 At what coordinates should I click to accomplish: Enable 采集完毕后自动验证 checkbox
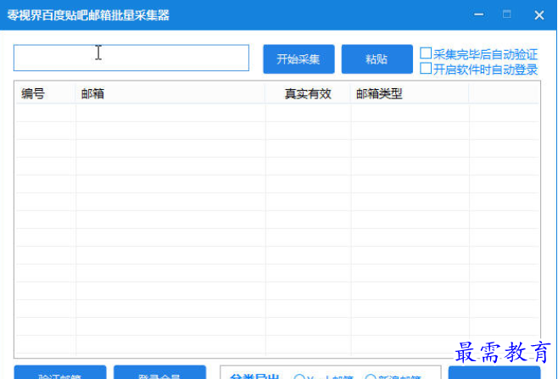click(x=426, y=53)
